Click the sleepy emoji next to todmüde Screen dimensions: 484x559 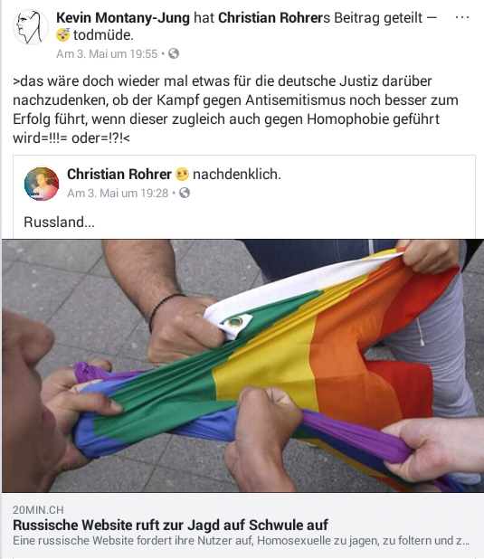63,35
